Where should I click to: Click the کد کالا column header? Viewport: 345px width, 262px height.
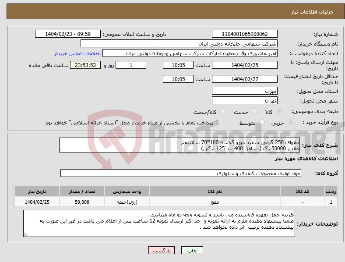pyautogui.click(x=303, y=191)
